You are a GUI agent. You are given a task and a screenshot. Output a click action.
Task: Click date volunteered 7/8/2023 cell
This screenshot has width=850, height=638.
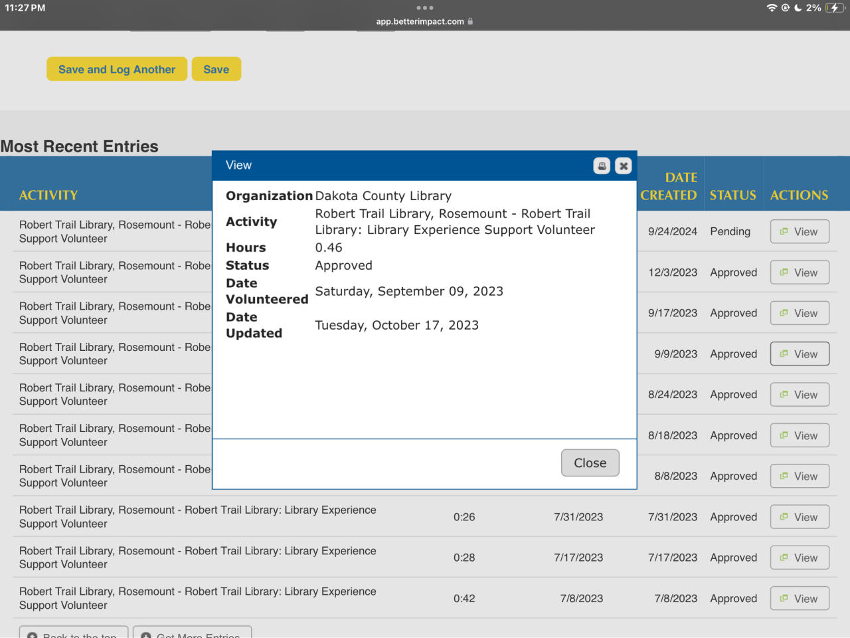point(582,599)
